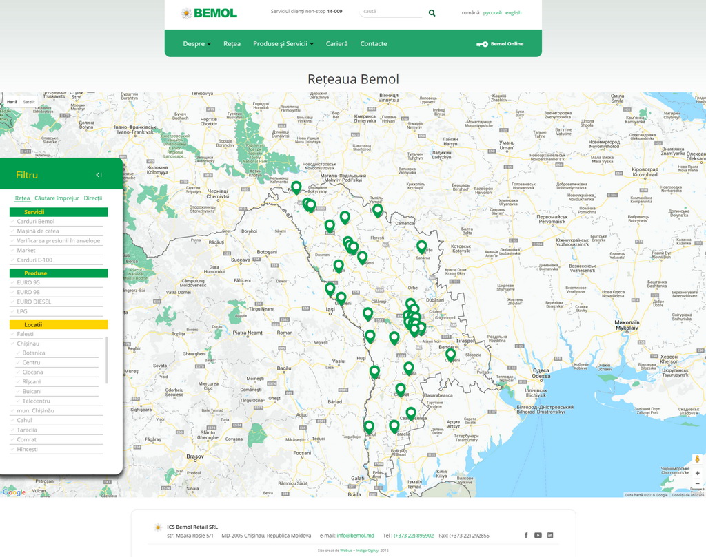Open the YouTube channel icon
This screenshot has height=557, width=706.
pyautogui.click(x=538, y=535)
